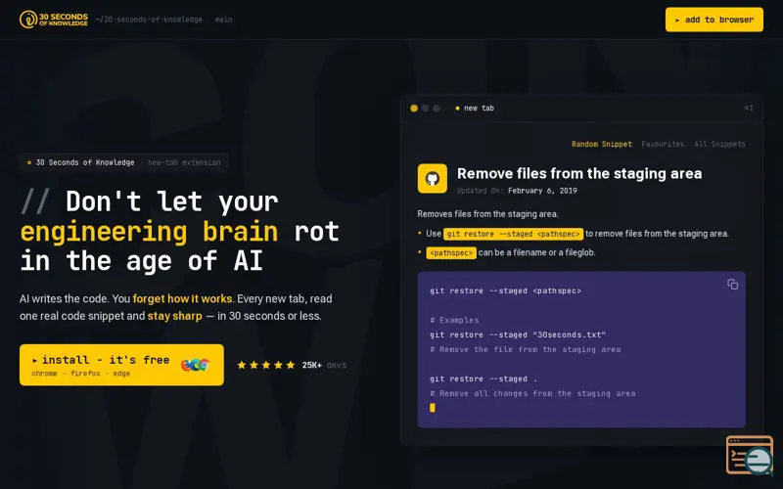Click comment Remove all changes from the staging area
783x489 pixels.
tap(532, 394)
